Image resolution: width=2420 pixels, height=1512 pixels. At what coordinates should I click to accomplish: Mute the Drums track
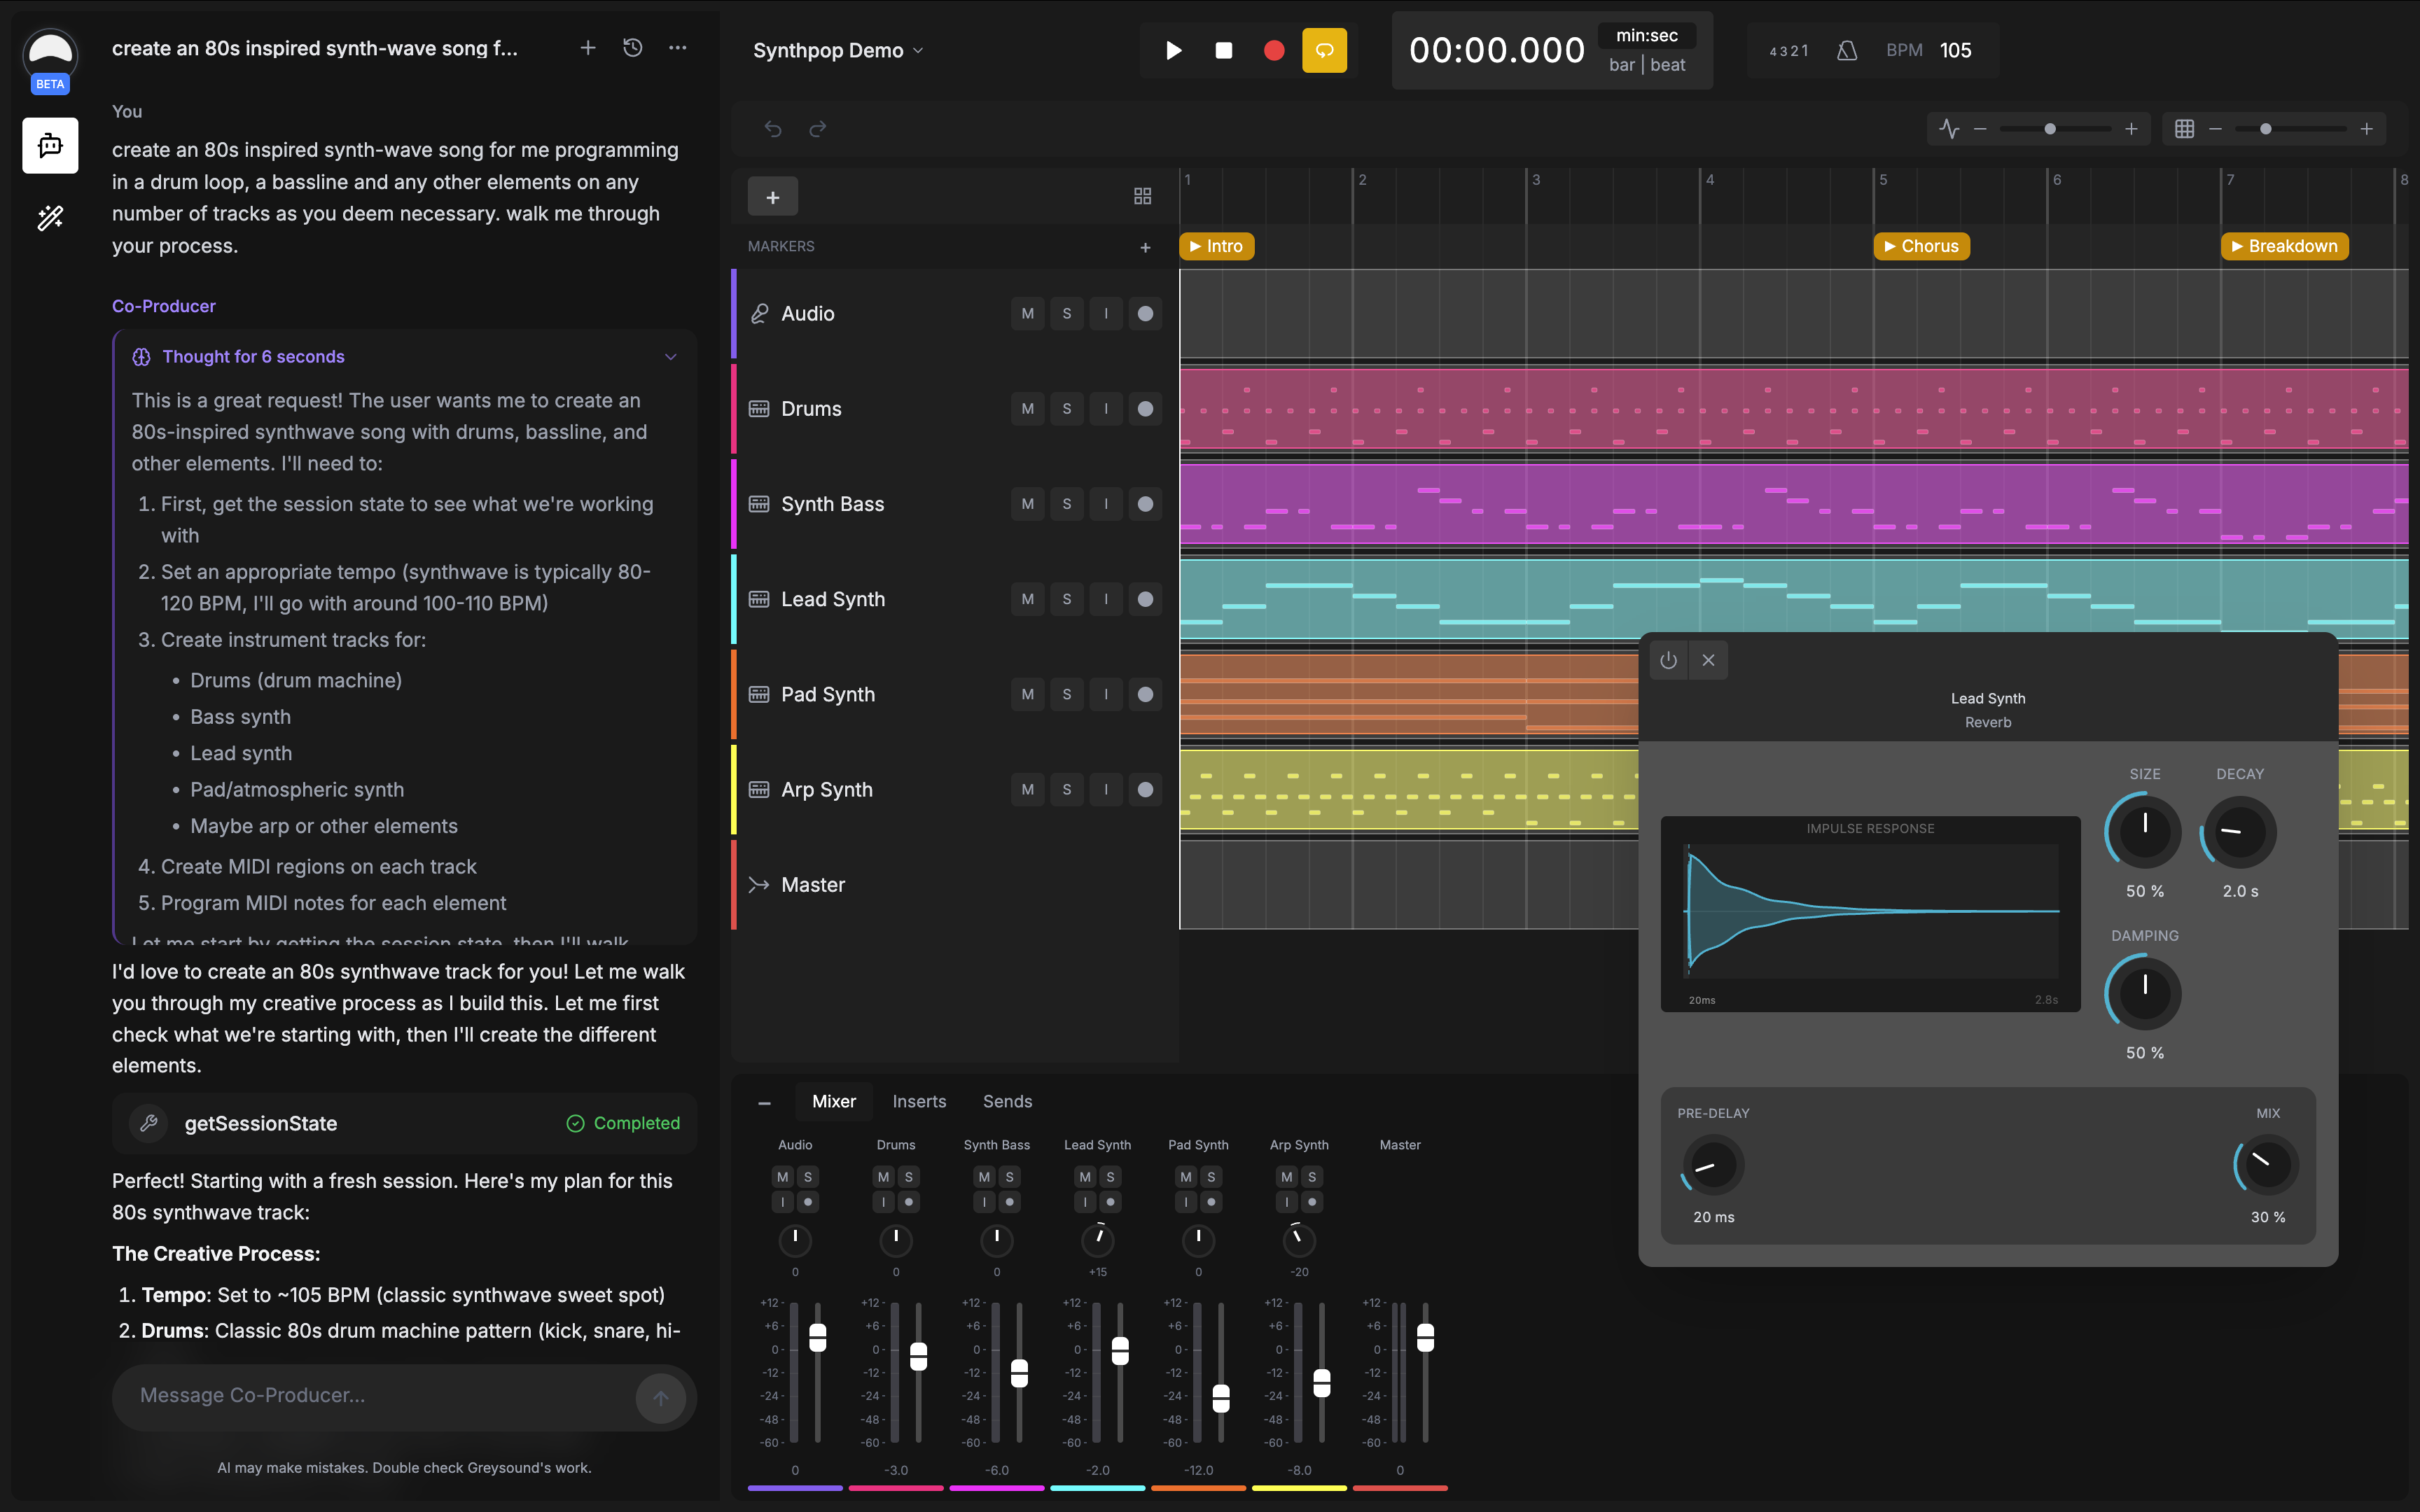pos(1027,408)
